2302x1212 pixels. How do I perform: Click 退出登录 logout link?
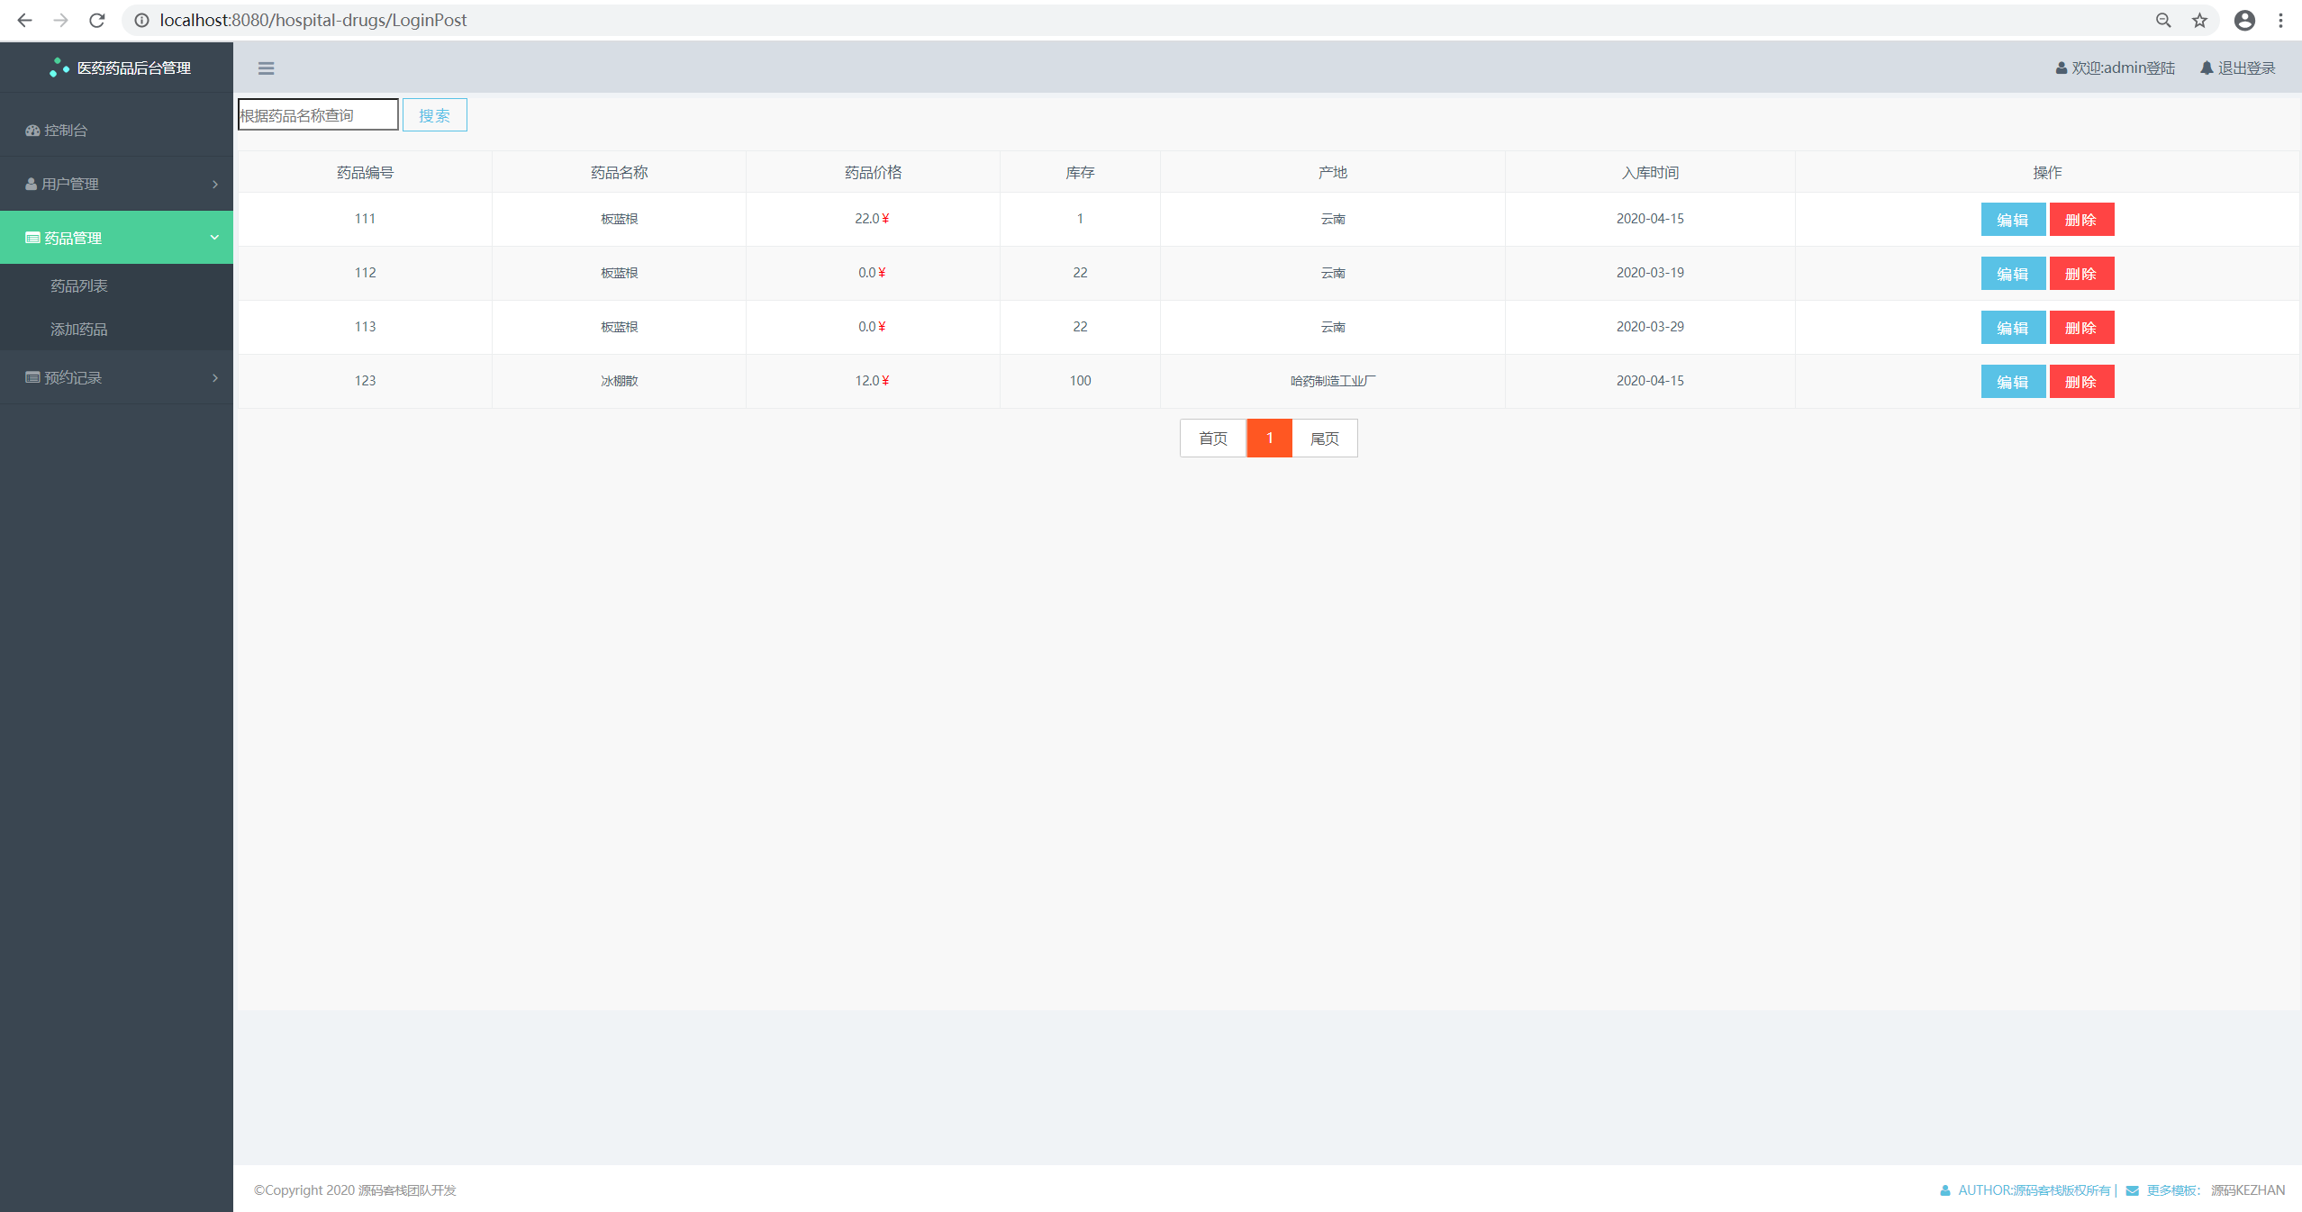(2237, 68)
